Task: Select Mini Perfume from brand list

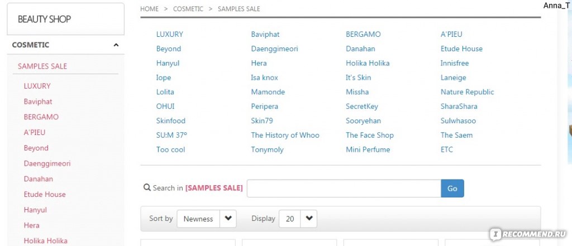Action: 368,149
